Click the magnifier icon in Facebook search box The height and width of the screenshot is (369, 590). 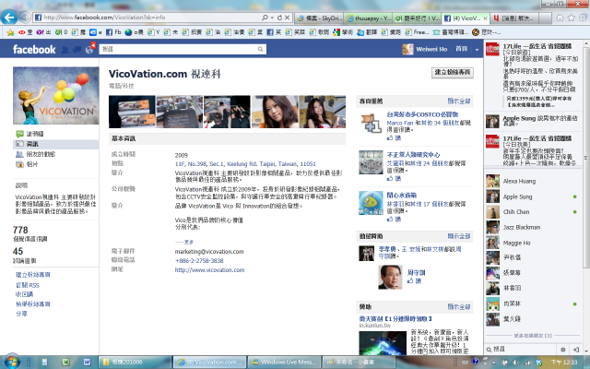(x=260, y=49)
